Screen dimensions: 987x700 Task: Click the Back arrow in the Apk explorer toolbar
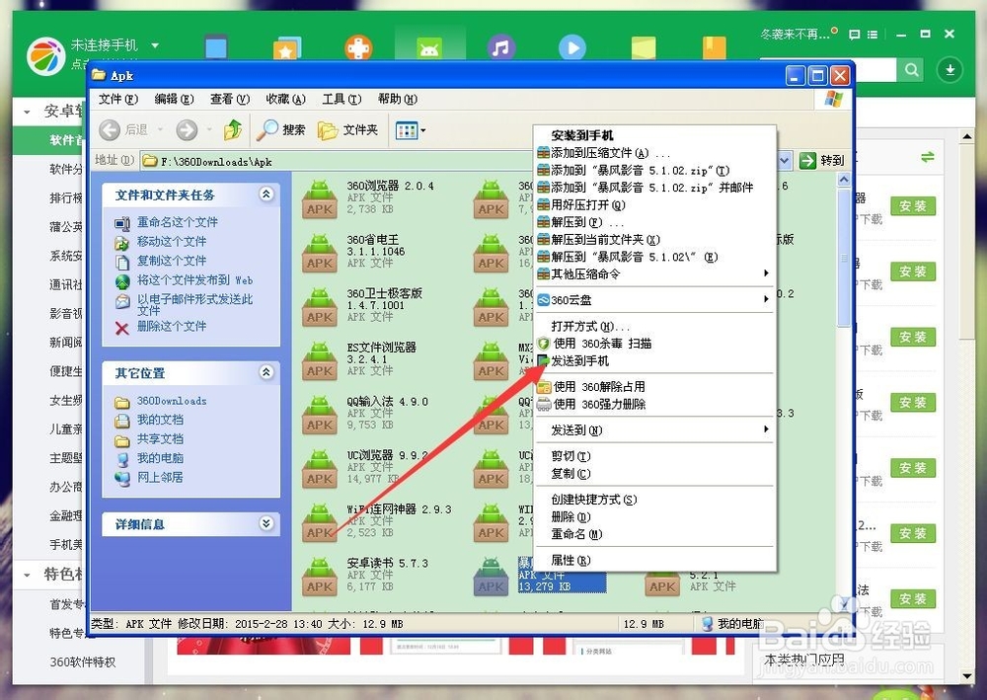[110, 130]
